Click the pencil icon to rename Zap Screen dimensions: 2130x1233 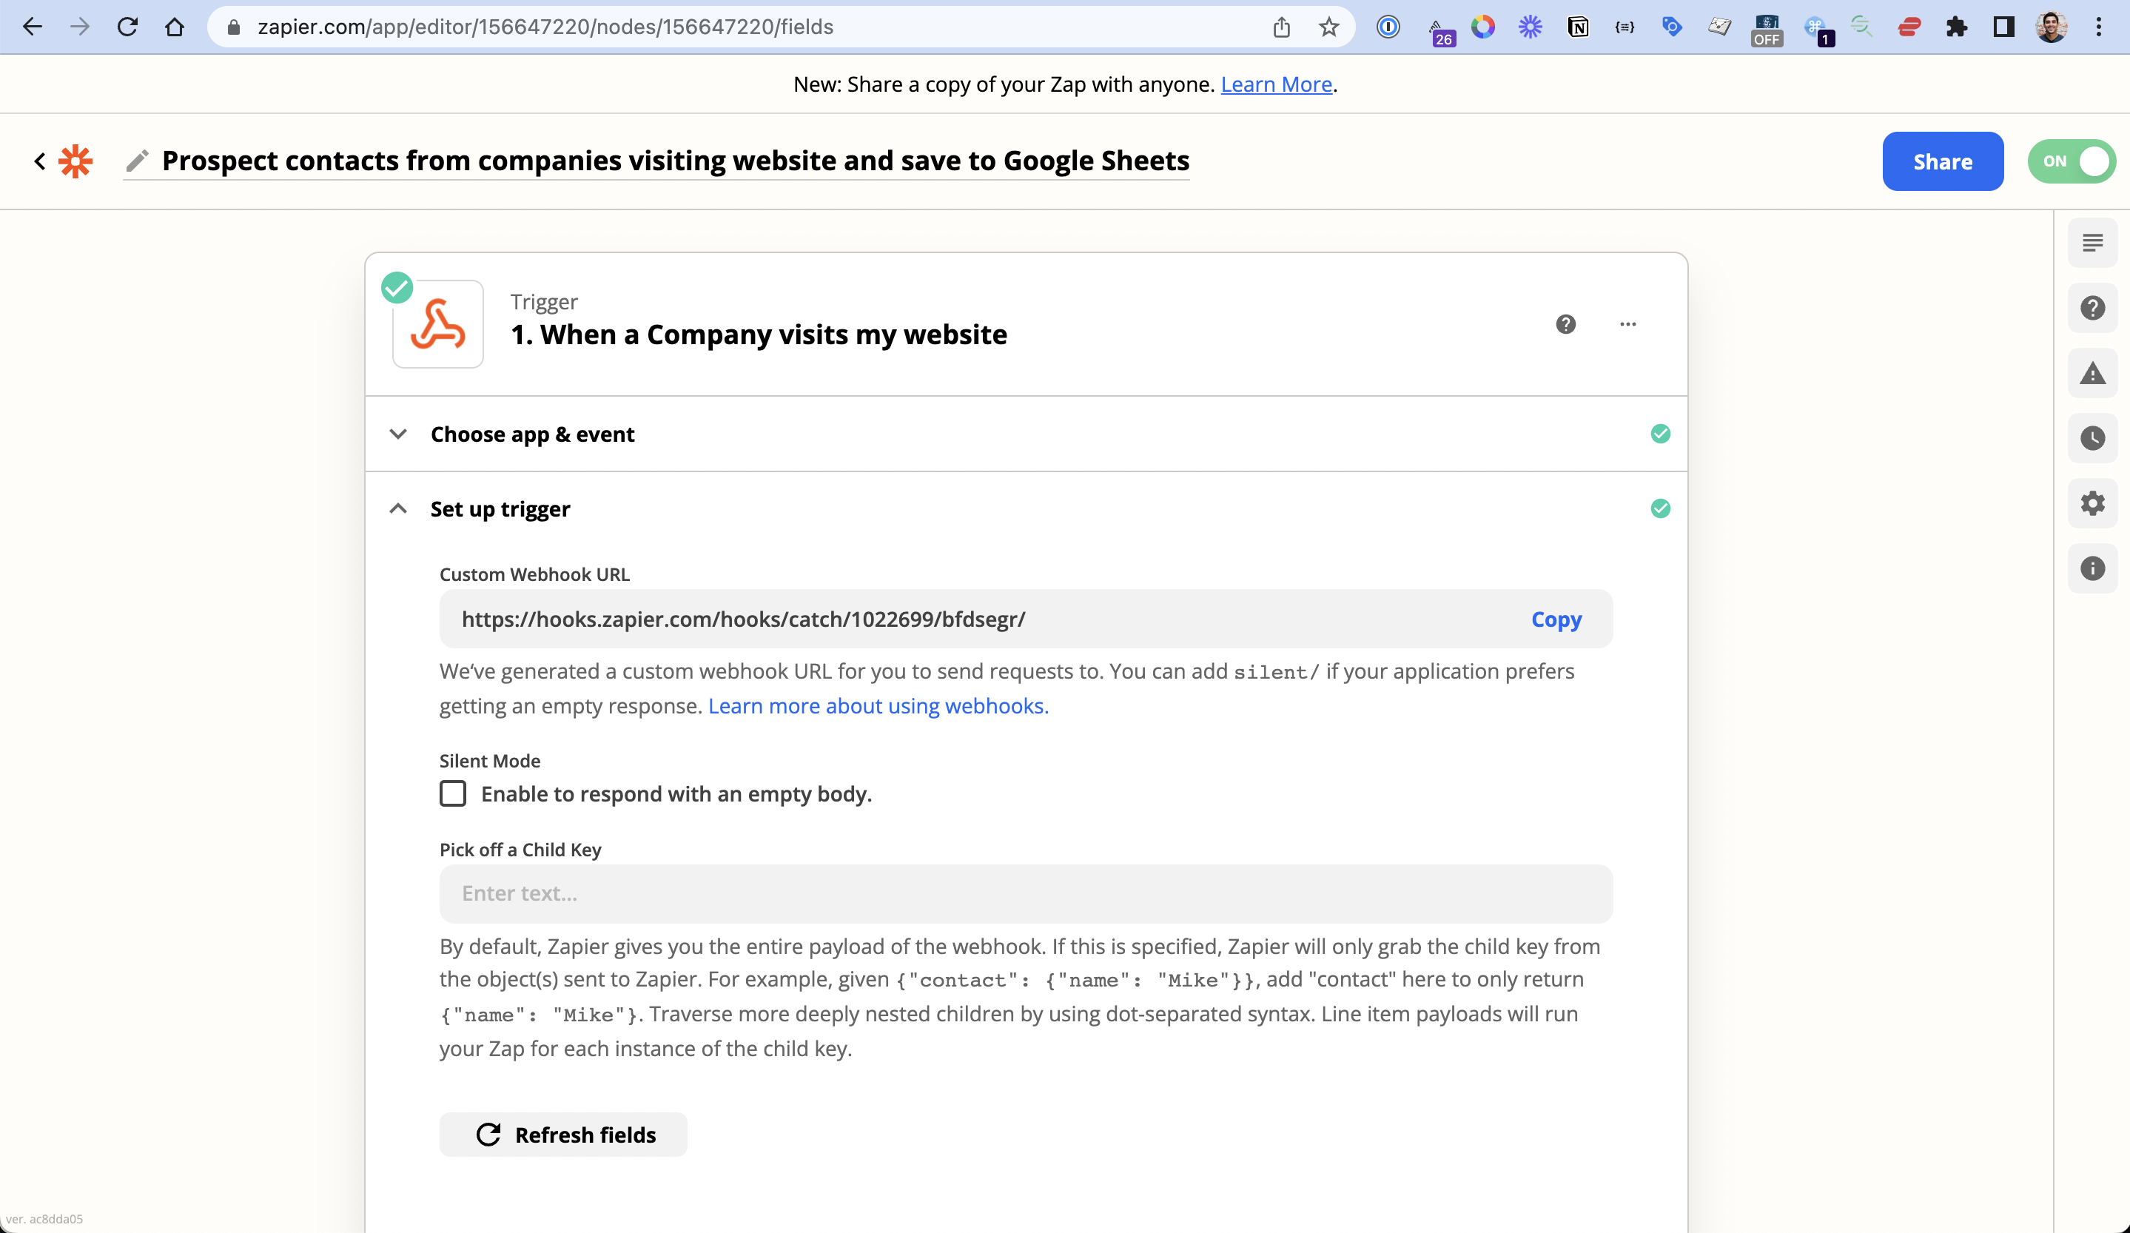point(137,161)
